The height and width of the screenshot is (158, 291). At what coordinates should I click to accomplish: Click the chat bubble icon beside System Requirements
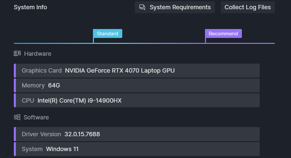click(x=142, y=7)
